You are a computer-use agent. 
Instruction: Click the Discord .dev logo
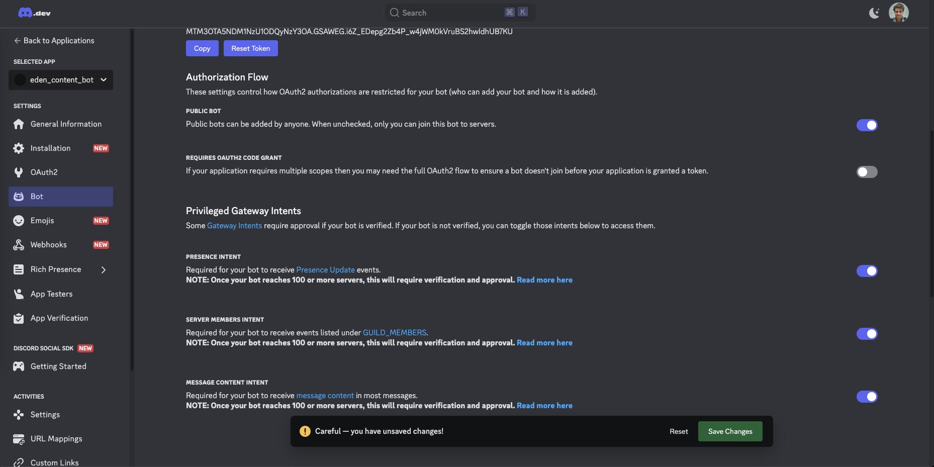click(34, 13)
